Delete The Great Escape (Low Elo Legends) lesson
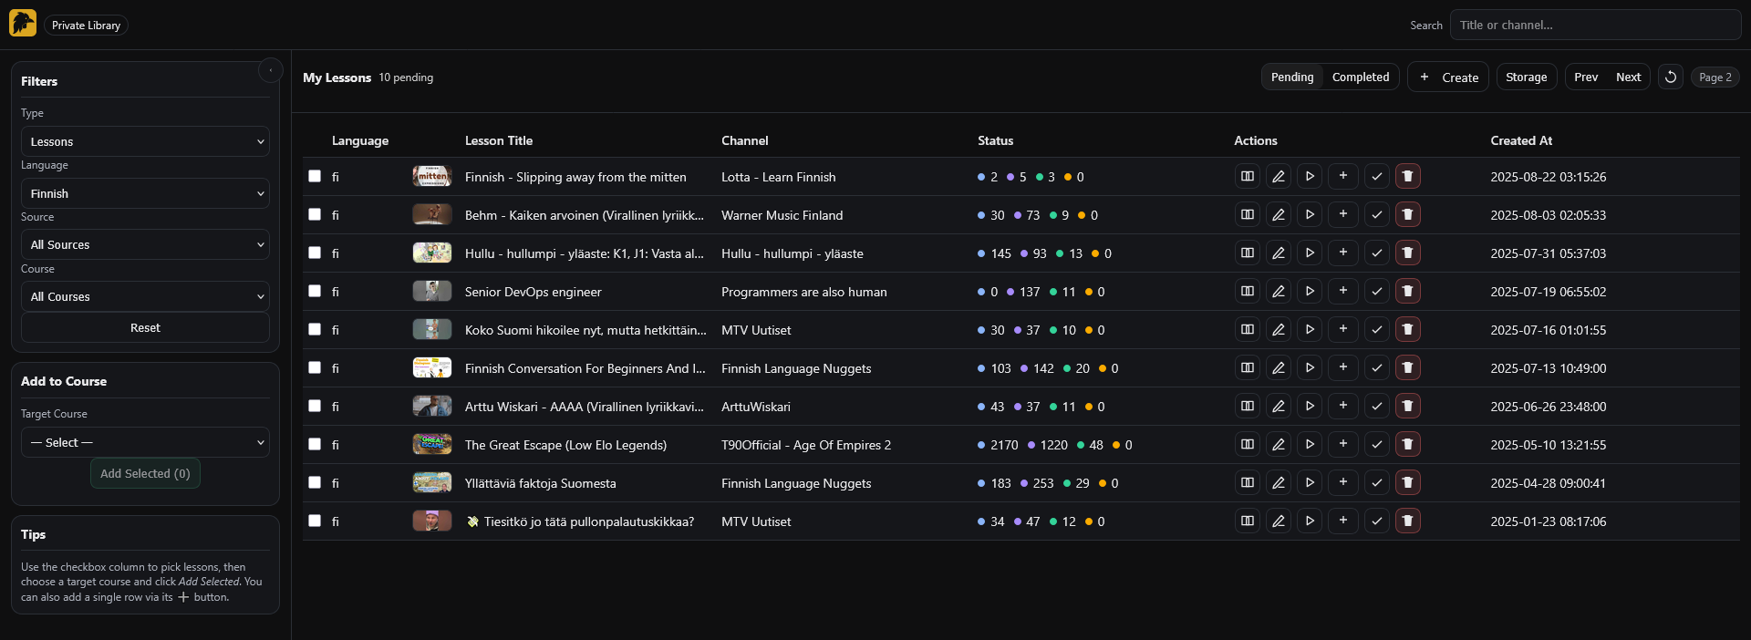 click(x=1408, y=444)
